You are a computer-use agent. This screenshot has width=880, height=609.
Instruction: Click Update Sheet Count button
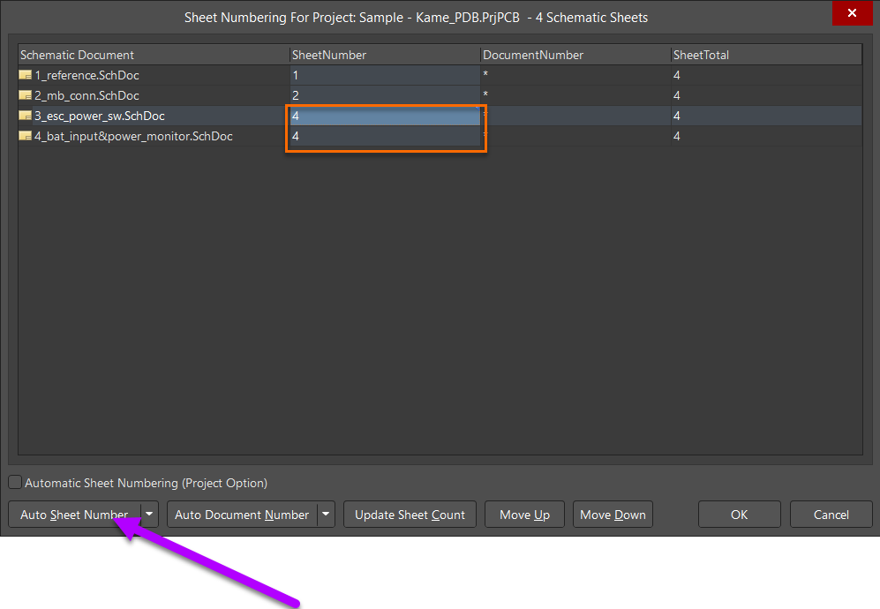pos(410,515)
